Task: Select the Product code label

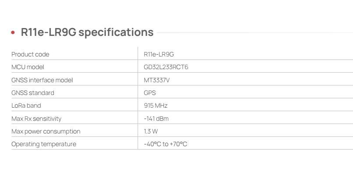Action: pyautogui.click(x=30, y=54)
